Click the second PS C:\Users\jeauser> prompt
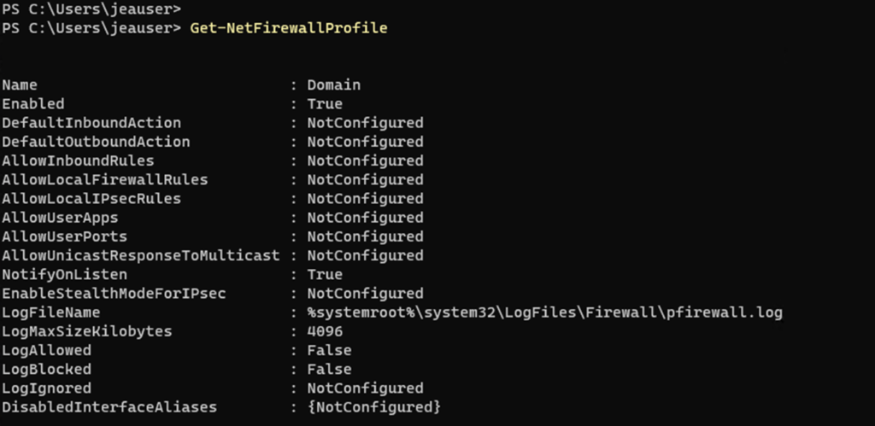Image resolution: width=875 pixels, height=426 pixels. coord(91,29)
